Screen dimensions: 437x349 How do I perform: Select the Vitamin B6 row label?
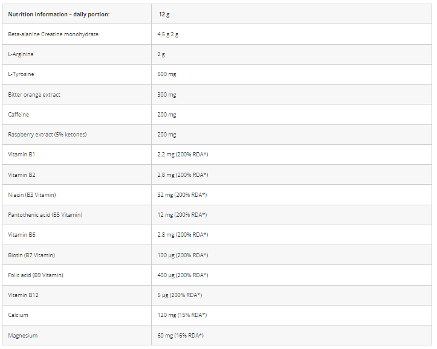click(x=22, y=235)
